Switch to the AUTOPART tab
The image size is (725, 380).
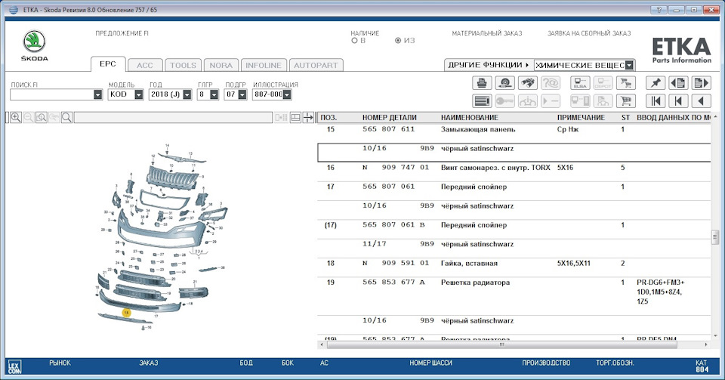click(x=316, y=65)
